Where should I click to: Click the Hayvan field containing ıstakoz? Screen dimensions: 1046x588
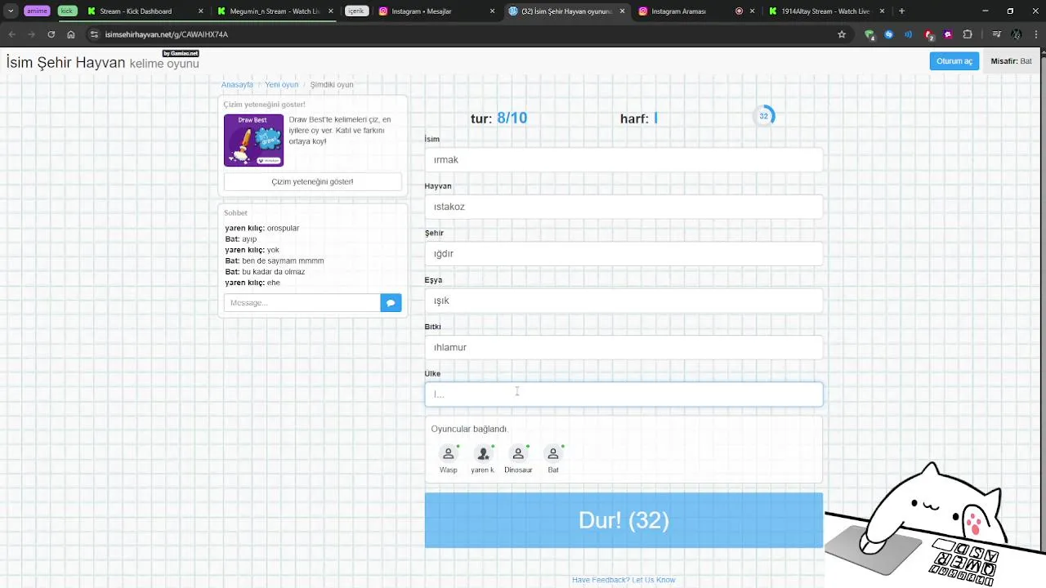tap(624, 207)
